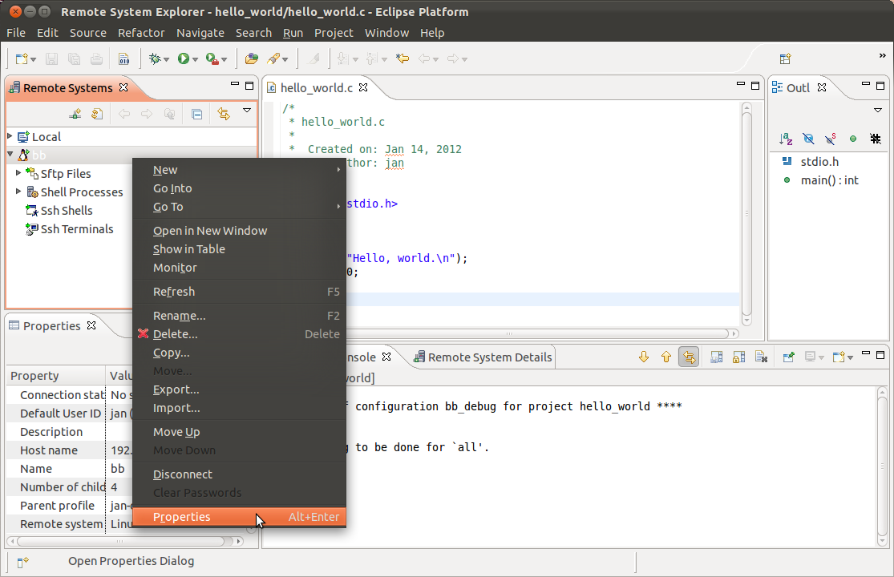Choose Export... in the context menu
Viewport: 894px width, 577px height.
coord(240,389)
